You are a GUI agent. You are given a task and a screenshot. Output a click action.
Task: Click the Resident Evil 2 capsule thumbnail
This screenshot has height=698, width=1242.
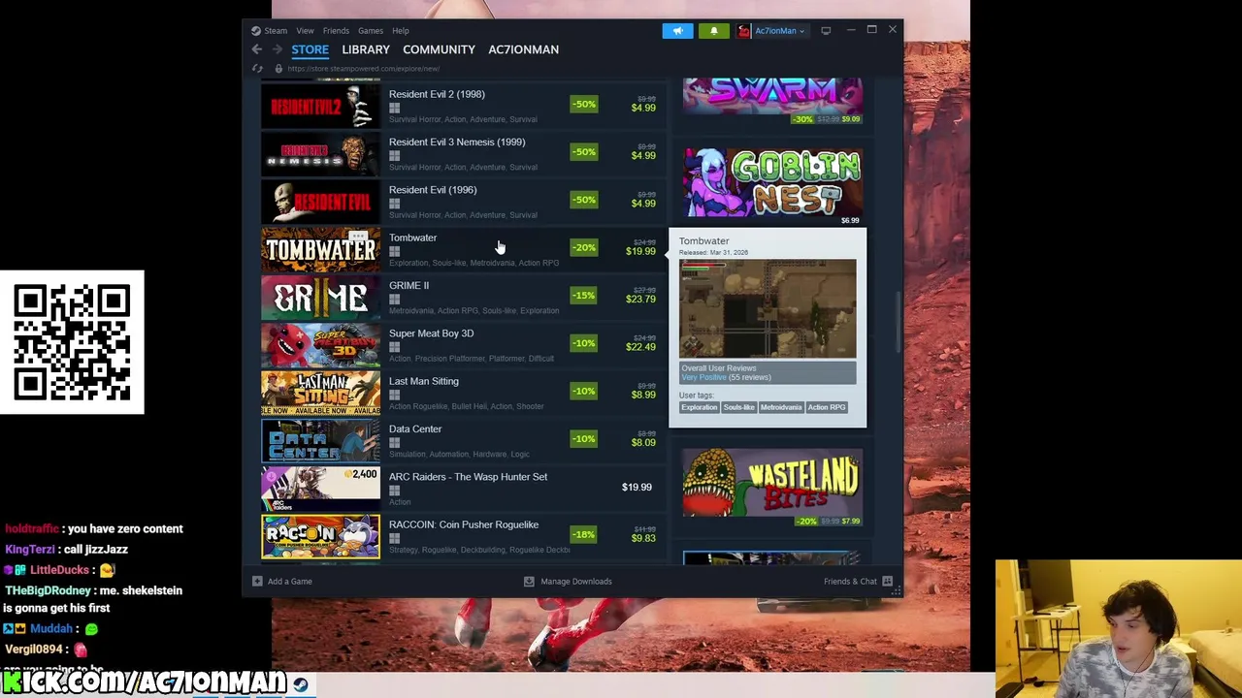pos(320,106)
